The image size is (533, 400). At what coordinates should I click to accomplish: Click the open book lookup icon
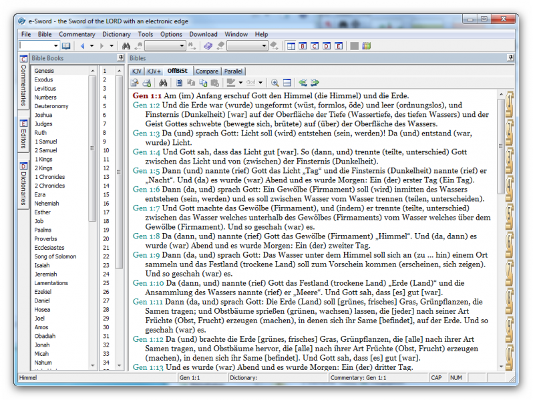point(66,46)
